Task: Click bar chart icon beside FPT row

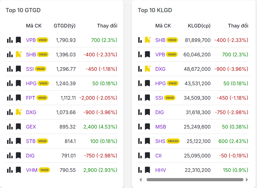Action: pyautogui.click(x=10, y=98)
